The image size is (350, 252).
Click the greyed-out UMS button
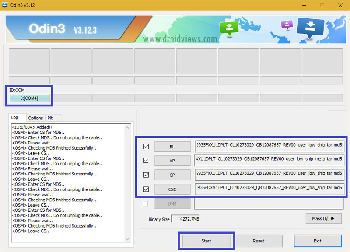pos(172,203)
